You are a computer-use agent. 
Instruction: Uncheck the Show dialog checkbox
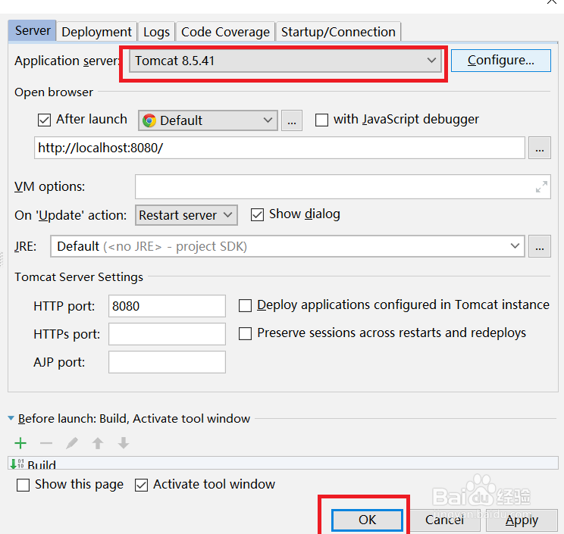click(257, 215)
